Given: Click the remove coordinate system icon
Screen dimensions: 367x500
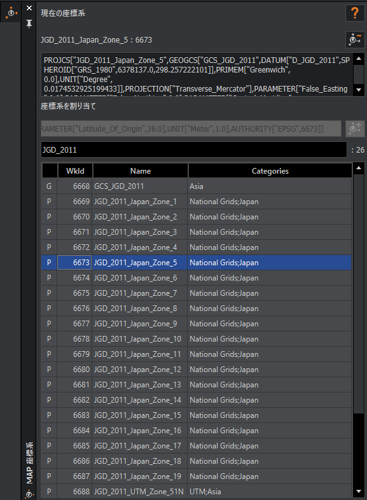Looking at the screenshot, I should (x=355, y=39).
